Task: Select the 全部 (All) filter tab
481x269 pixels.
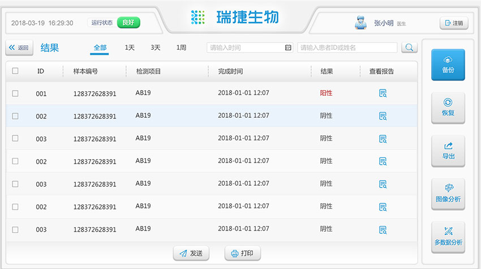Action: (x=100, y=48)
